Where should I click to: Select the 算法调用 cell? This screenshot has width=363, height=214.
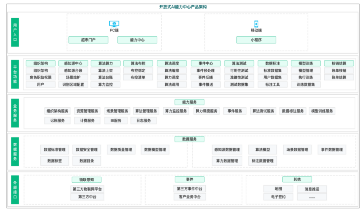click(172, 85)
